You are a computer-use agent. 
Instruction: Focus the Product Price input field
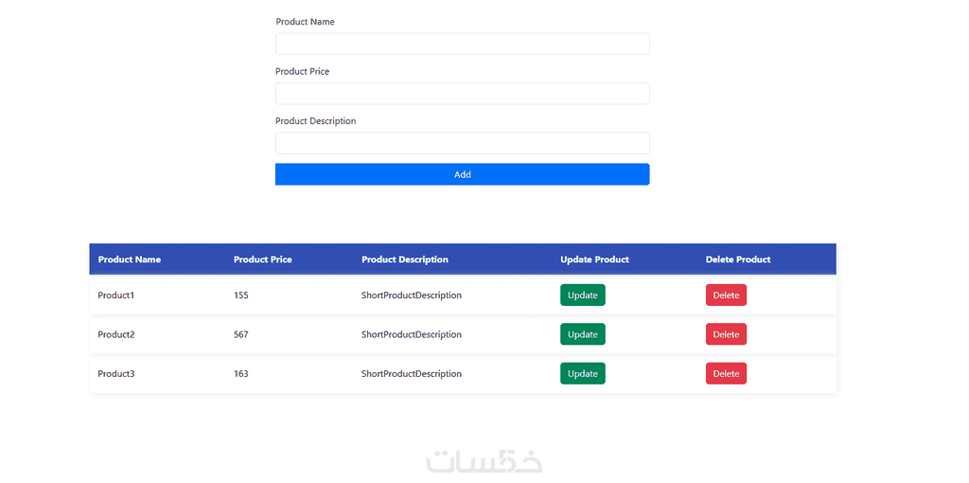[x=462, y=94]
